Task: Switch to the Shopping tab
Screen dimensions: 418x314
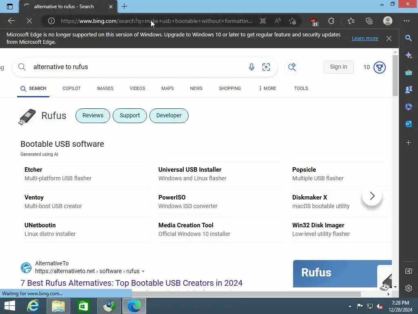Action: (229, 88)
